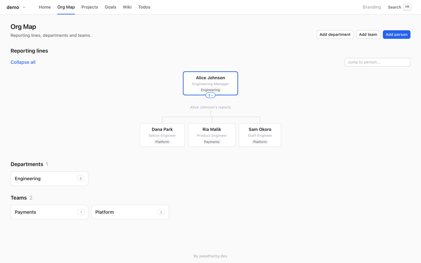Click Payments tag on Ria Malik's card
Viewport: 421px width, 263px height.
tap(212, 142)
